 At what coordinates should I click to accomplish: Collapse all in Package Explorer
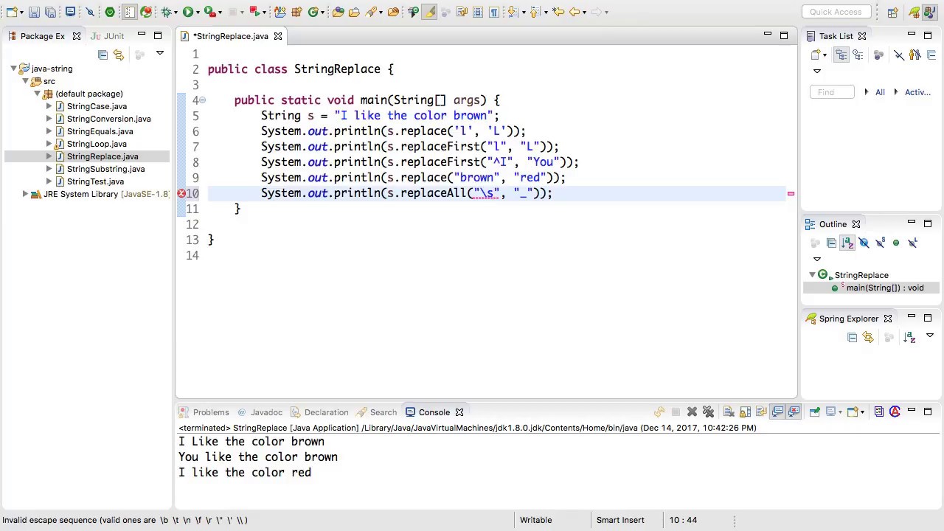click(x=103, y=55)
